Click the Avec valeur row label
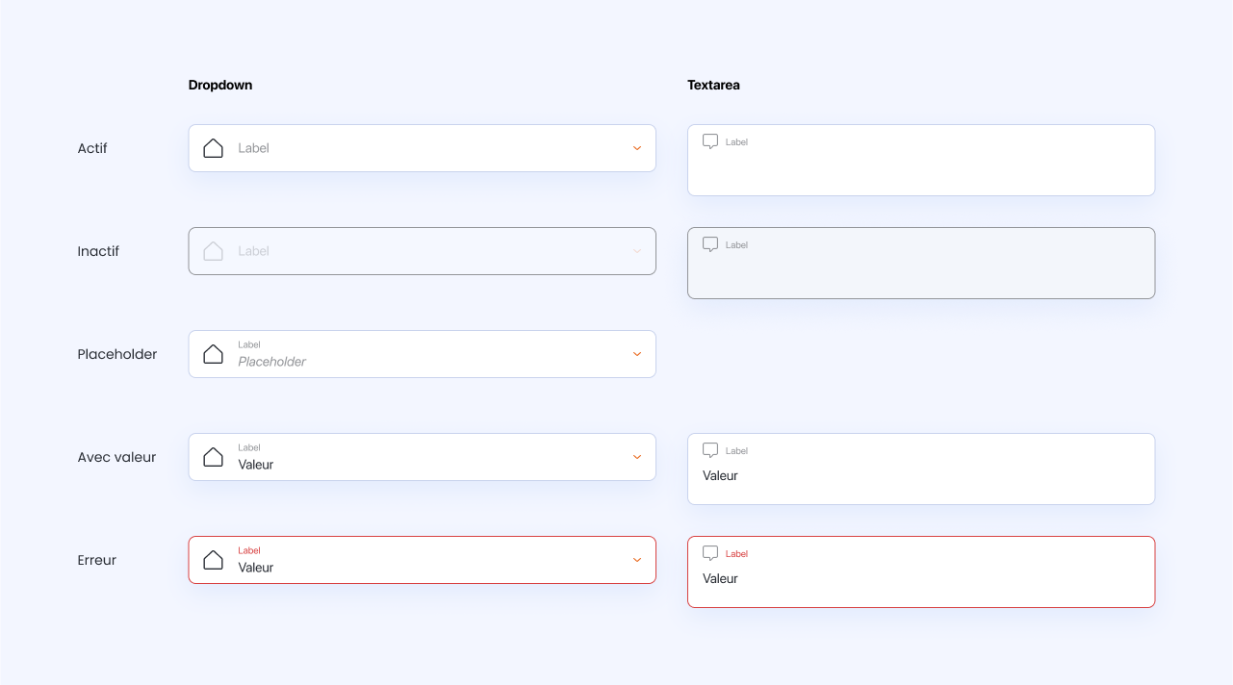1233x685 pixels. pos(116,457)
